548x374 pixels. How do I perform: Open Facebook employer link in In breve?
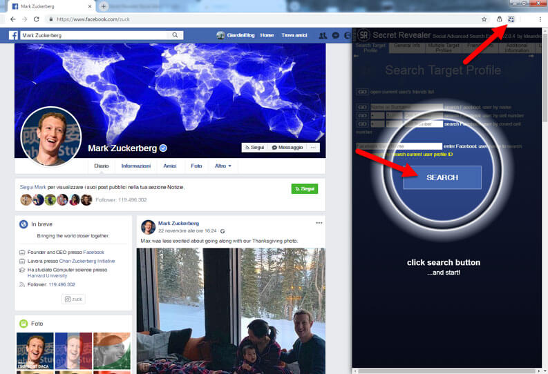point(94,253)
